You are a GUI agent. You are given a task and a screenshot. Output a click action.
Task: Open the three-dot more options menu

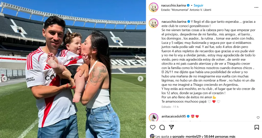coord(256,7)
